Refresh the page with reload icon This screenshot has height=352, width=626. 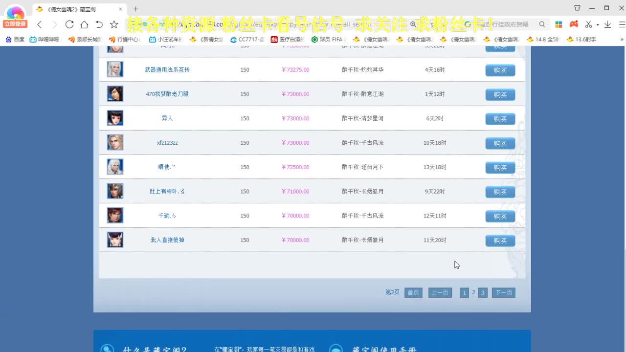coord(69,23)
